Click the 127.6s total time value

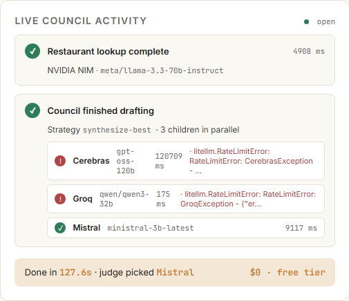[75, 273]
